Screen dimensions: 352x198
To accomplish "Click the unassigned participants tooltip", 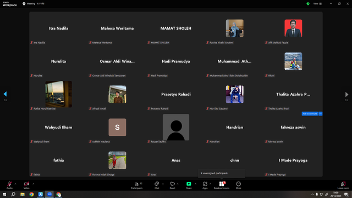I will click(x=222, y=173).
